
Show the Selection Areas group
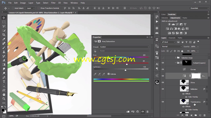tap(163, 58)
